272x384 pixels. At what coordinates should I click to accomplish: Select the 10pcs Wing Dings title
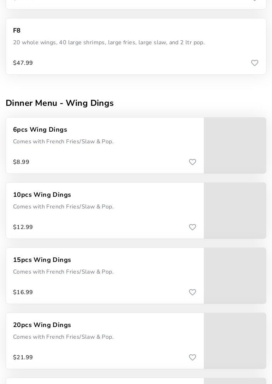[42, 195]
